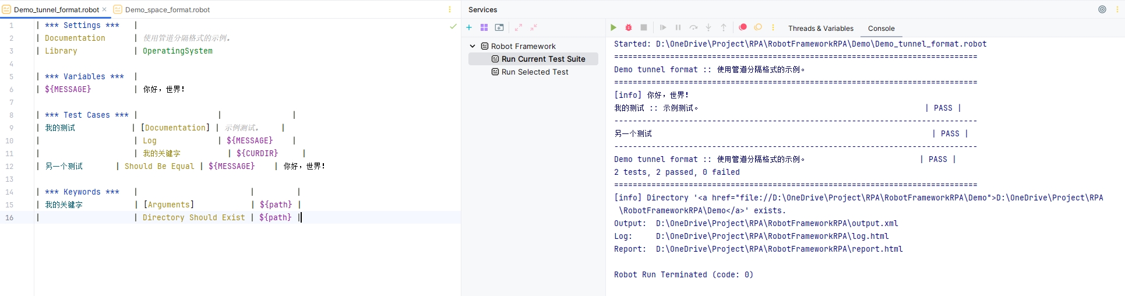Viewport: 1125px width, 296px height.
Task: Select Run Selected Test item
Action: pos(535,72)
